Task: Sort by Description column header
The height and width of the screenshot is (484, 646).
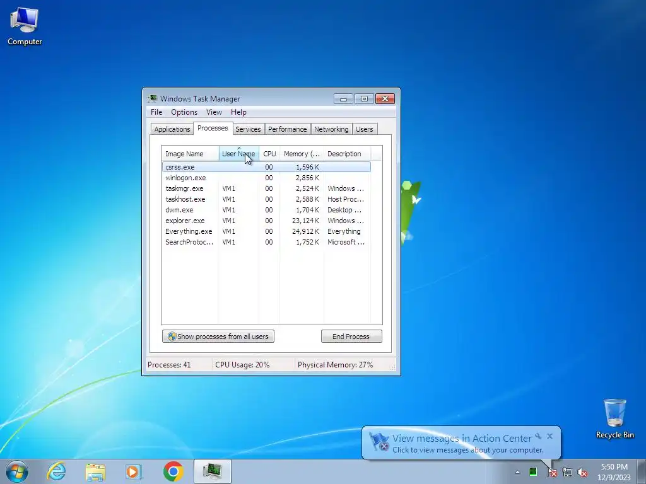Action: 347,154
